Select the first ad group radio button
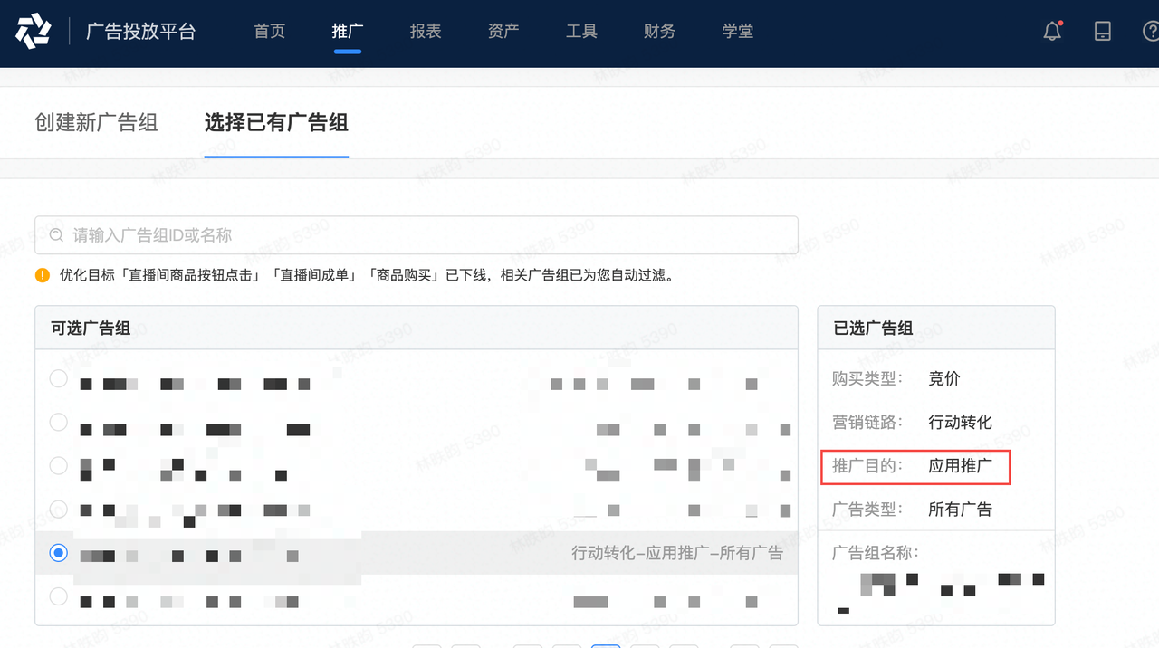 (58, 379)
